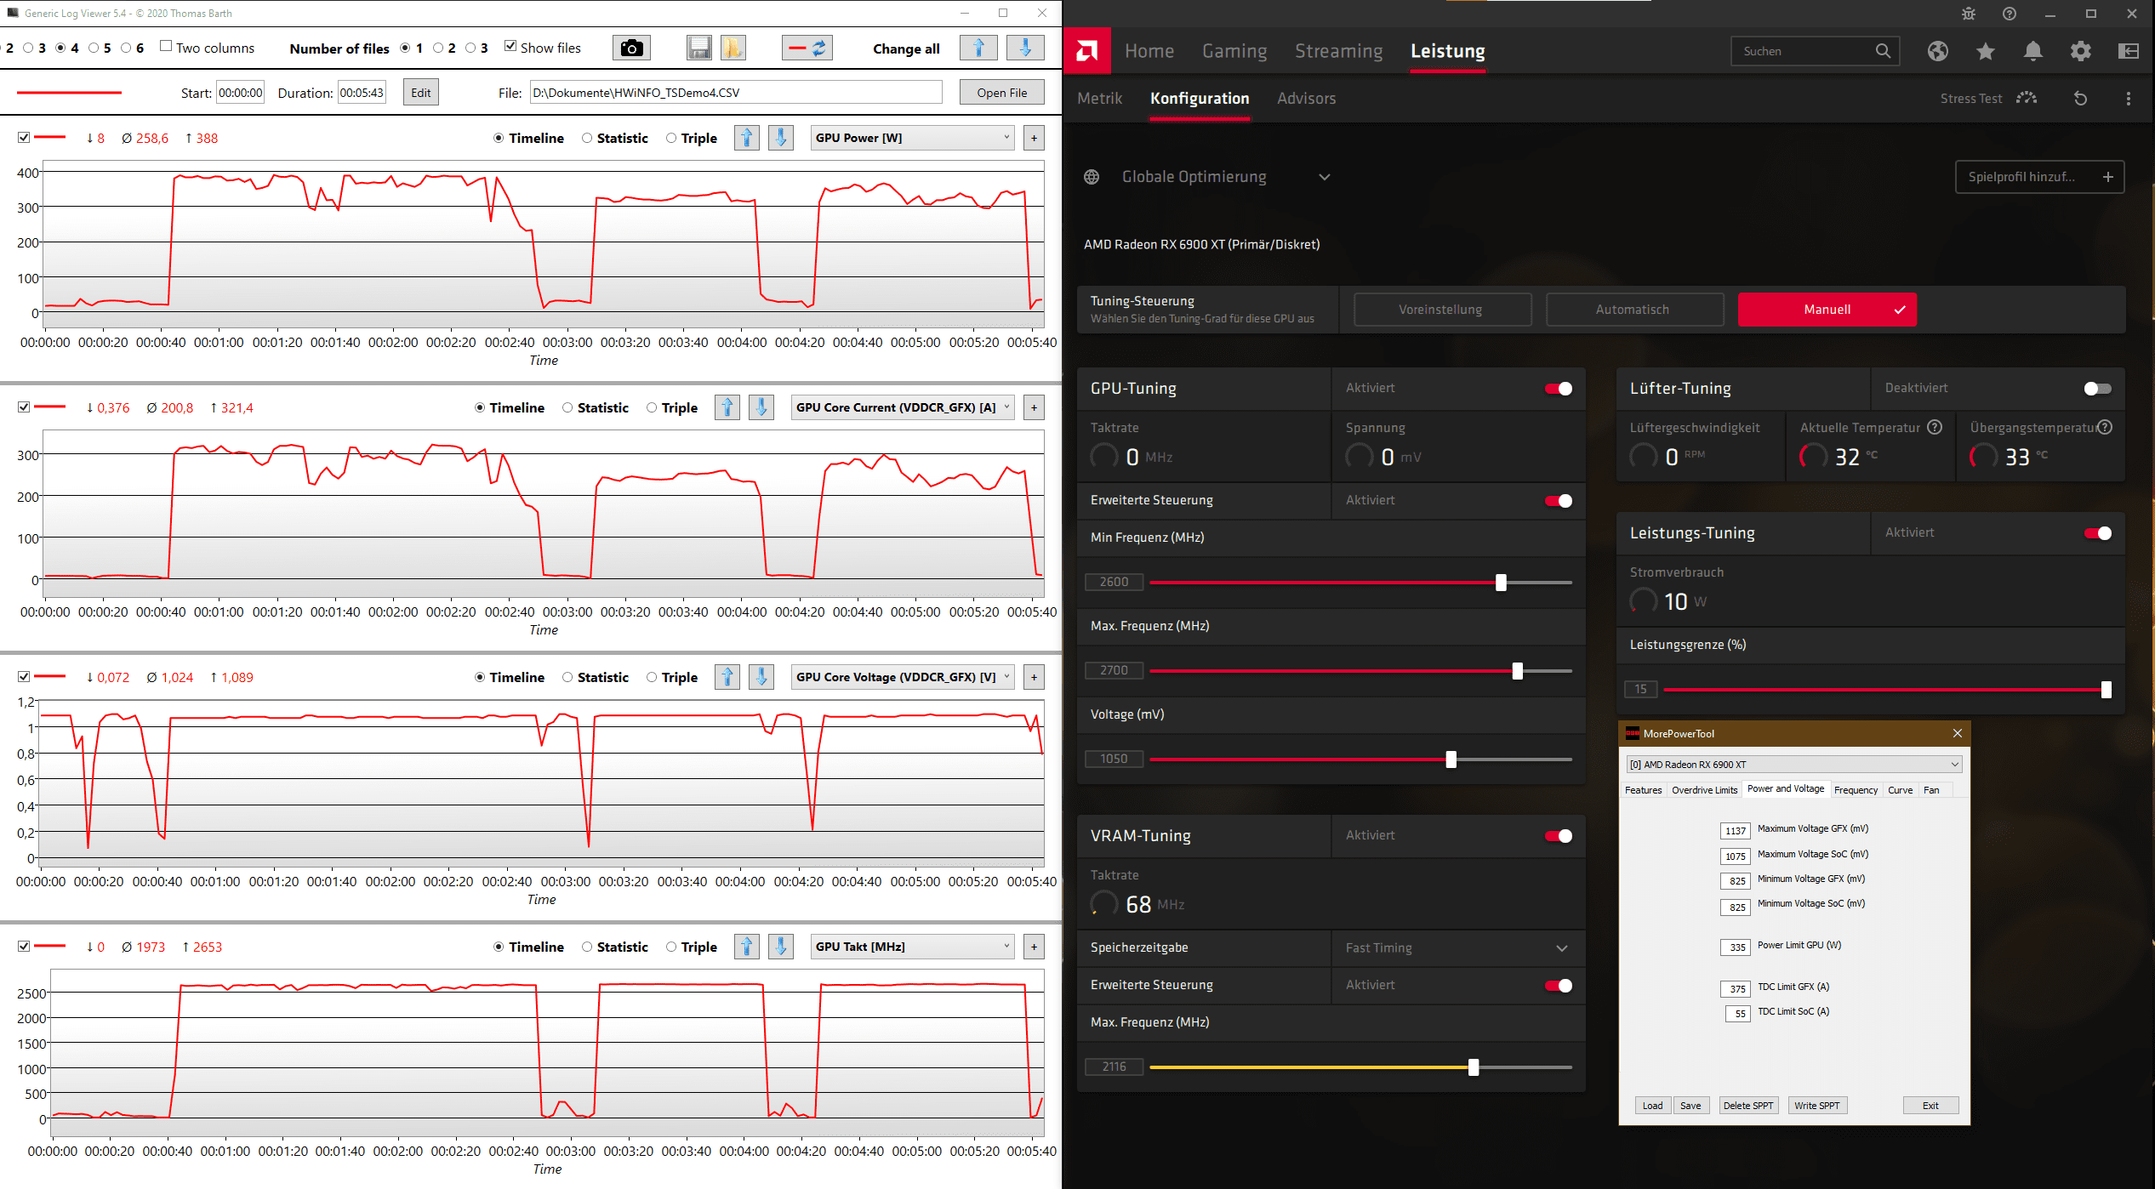Enable the Lüfter-Tuning switch

click(2098, 389)
